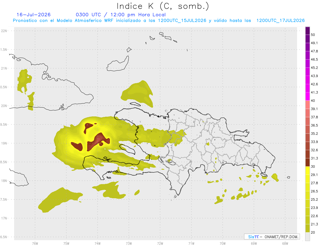This screenshot has width=320, height=247.
Task: Click latitude axis label "8.5N"
Action: (4, 162)
